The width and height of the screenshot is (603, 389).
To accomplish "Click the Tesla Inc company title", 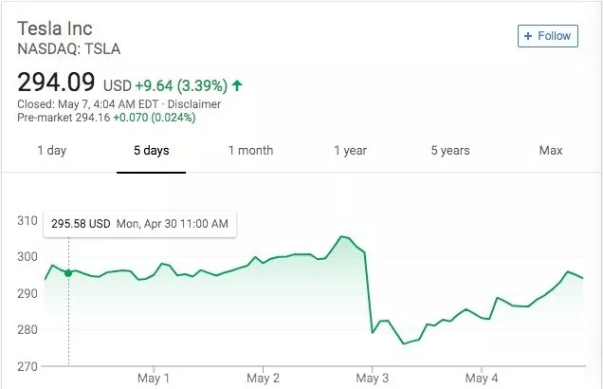I will coord(56,28).
